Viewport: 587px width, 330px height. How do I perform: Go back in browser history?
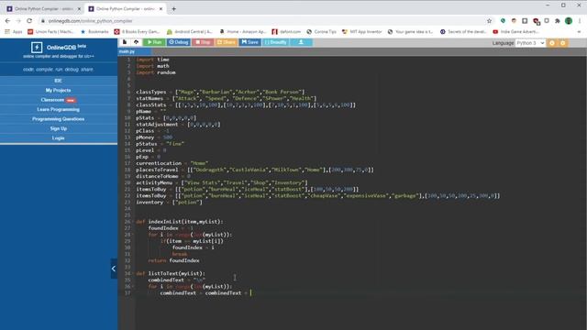click(x=7, y=21)
